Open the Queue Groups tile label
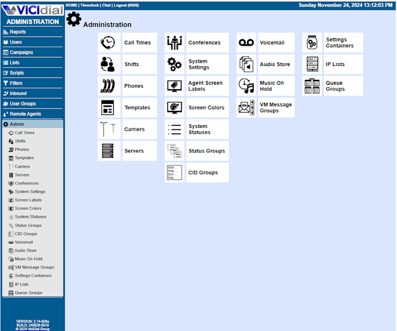The height and width of the screenshot is (331, 397). tap(343, 86)
